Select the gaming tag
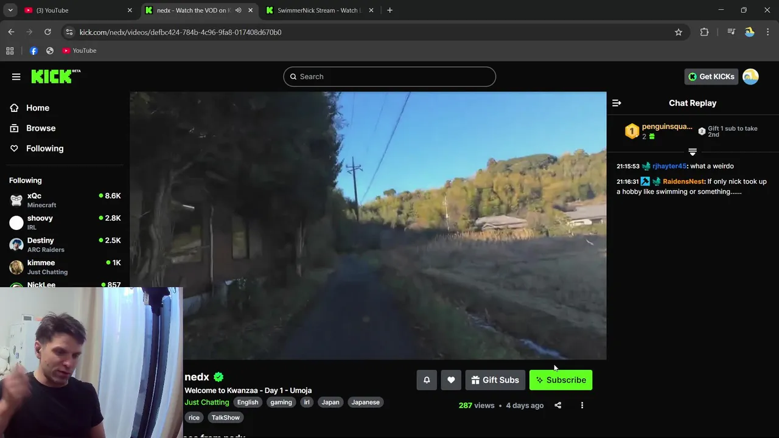 point(281,402)
